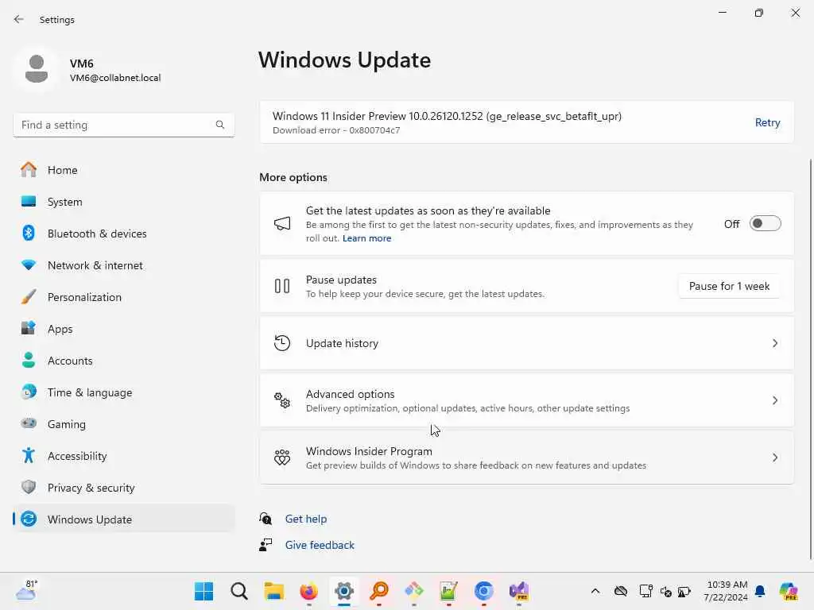Click the Windows Insider Program hearts icon
The width and height of the screenshot is (814, 610).
click(282, 457)
